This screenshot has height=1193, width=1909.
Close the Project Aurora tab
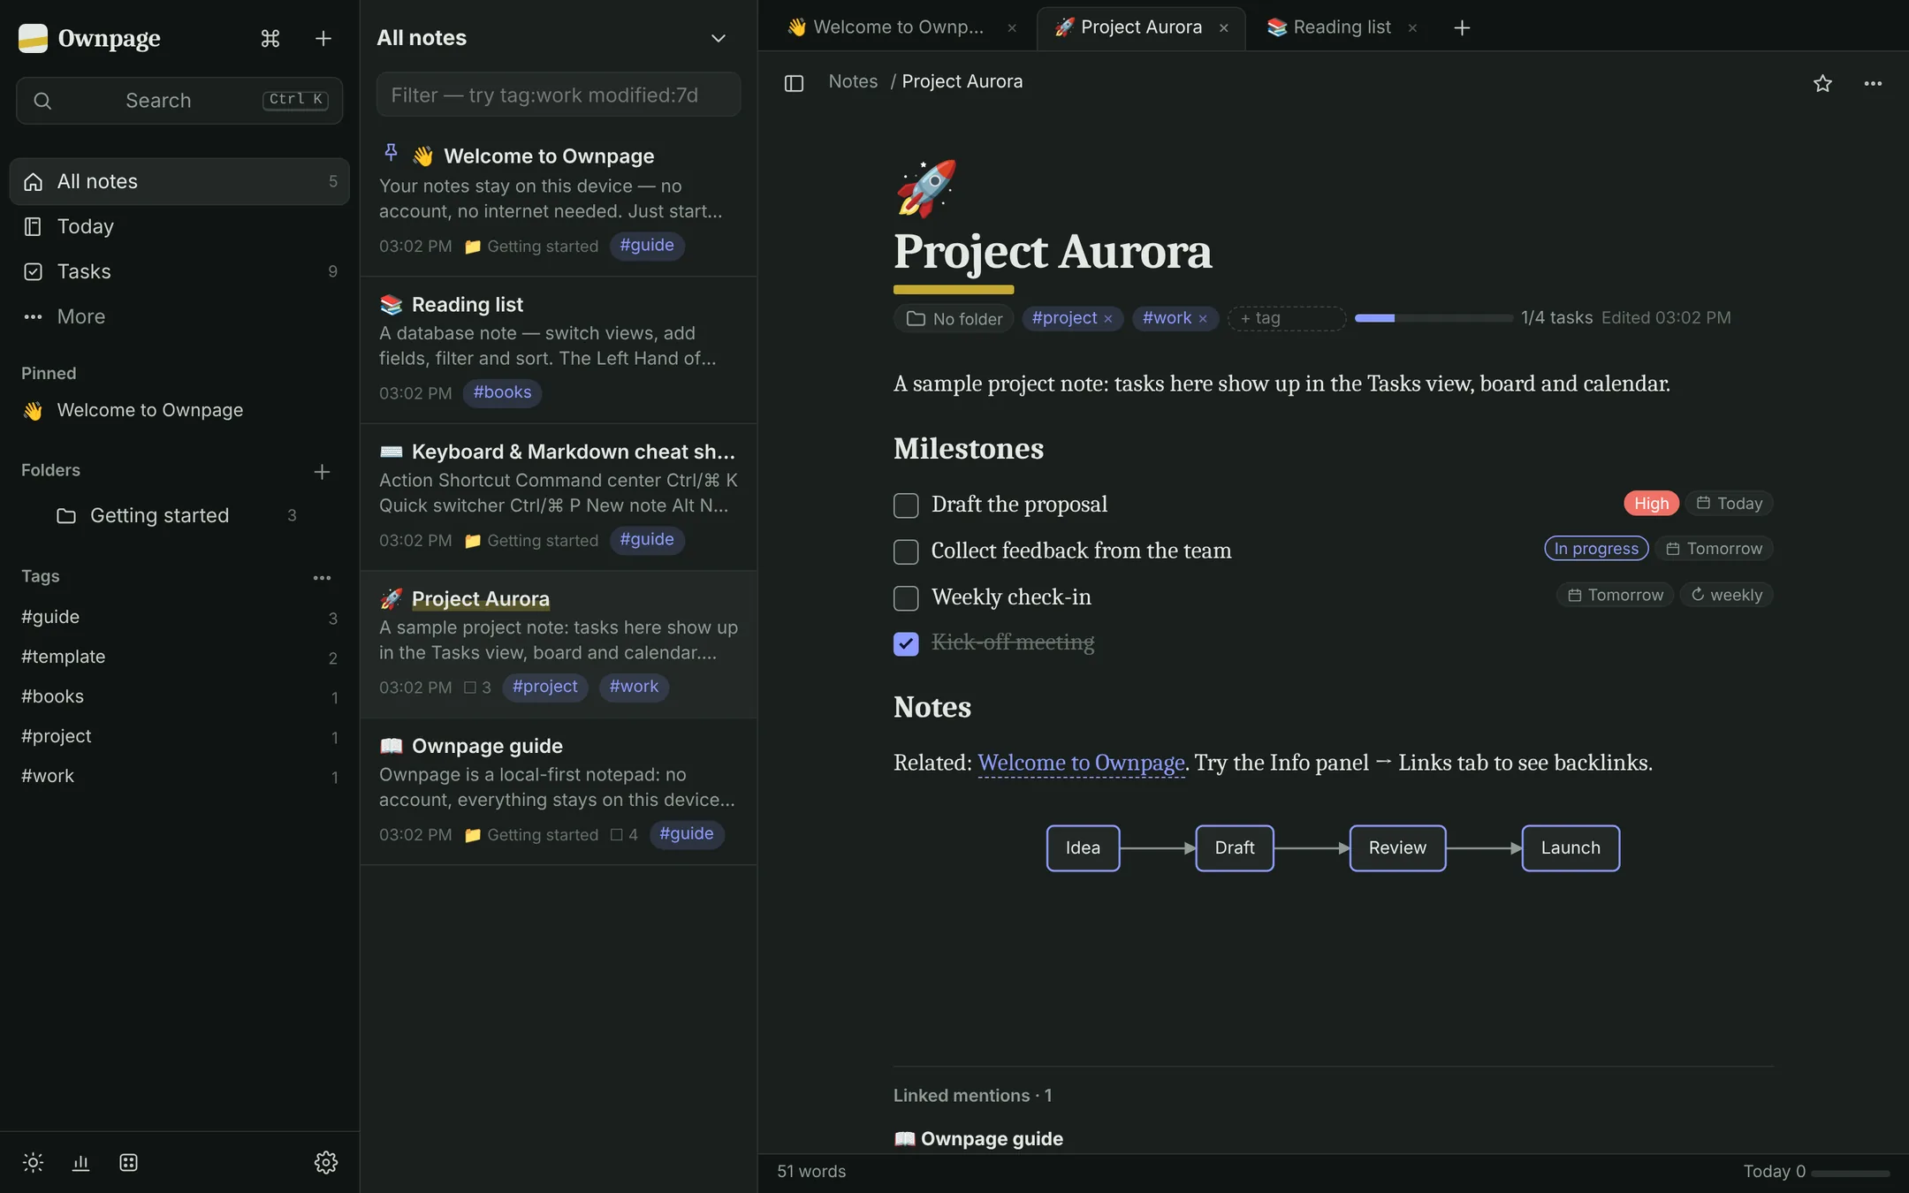[1224, 28]
